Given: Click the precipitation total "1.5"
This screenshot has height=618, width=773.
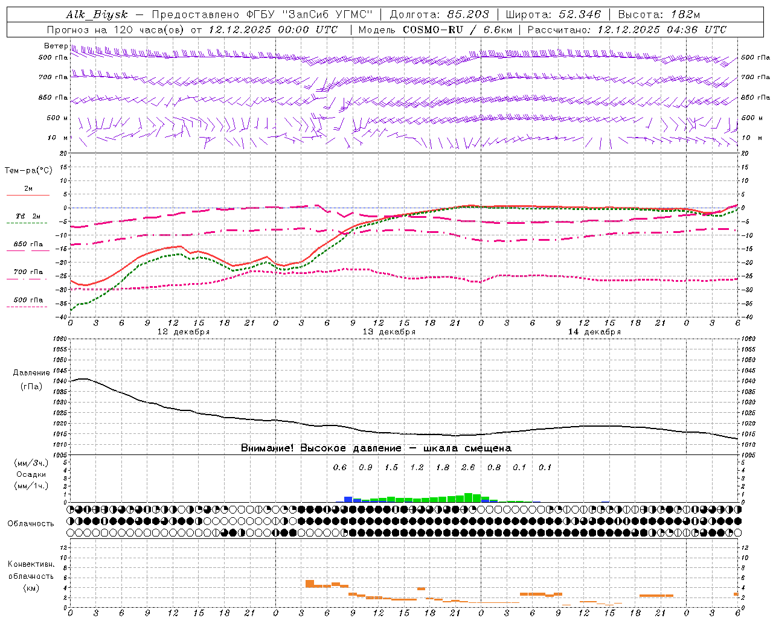Looking at the screenshot, I should point(391,467).
